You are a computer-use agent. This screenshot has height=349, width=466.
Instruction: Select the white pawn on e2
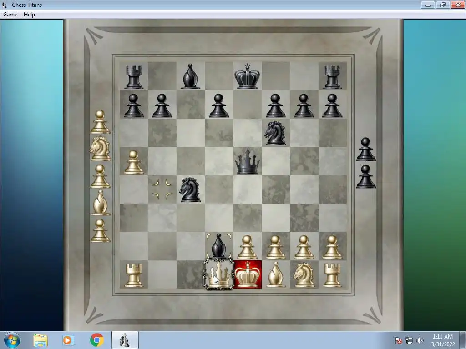pyautogui.click(x=247, y=247)
